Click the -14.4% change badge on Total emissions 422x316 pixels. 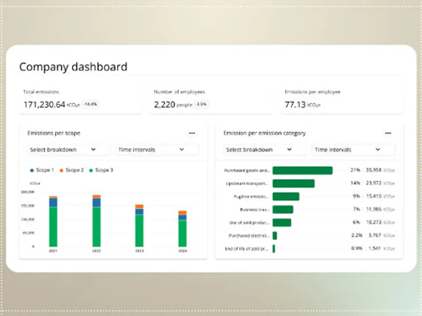point(91,104)
